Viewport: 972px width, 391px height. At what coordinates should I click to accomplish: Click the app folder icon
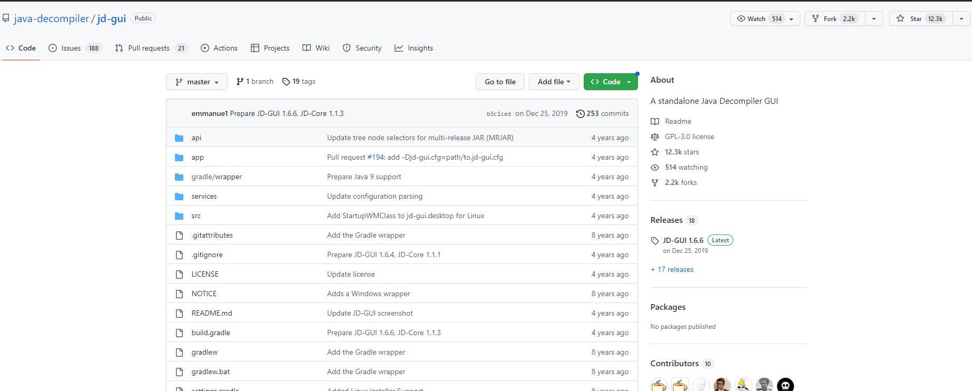[179, 158]
